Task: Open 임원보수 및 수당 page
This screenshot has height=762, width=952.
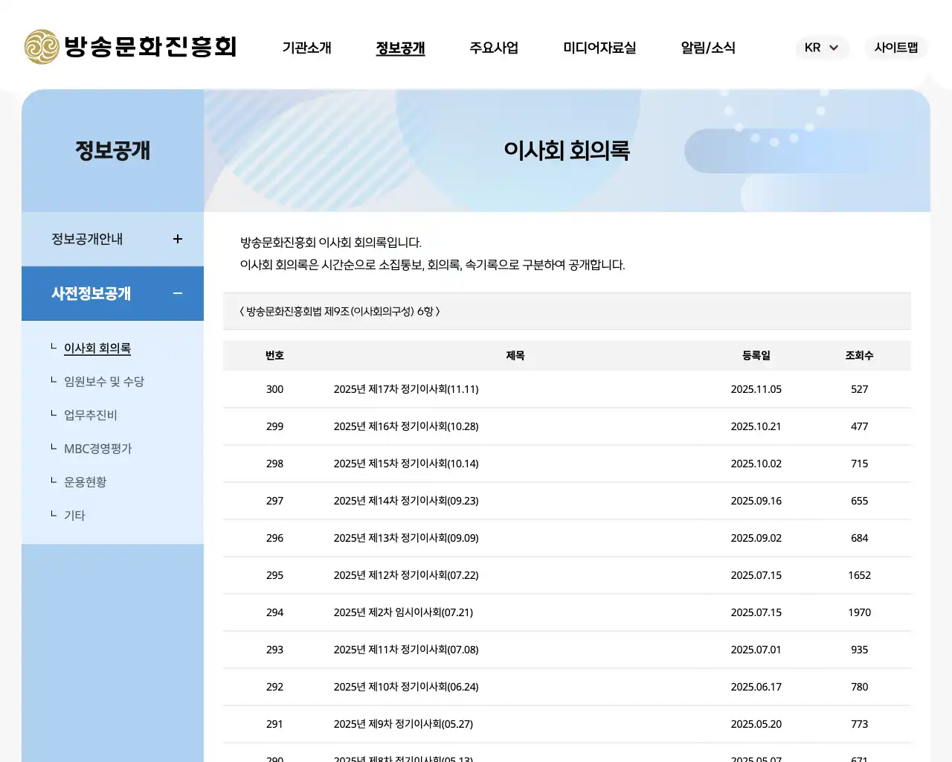Action: (x=103, y=381)
